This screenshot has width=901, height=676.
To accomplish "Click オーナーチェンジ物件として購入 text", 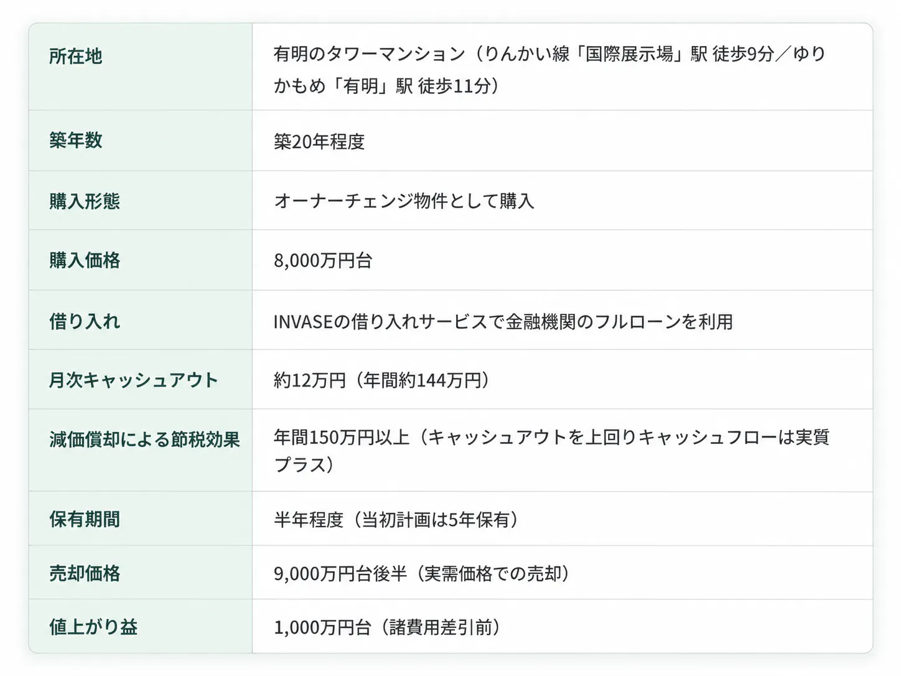I will pos(404,201).
